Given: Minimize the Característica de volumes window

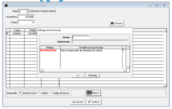Looking at the screenshot, I should tap(151, 5).
